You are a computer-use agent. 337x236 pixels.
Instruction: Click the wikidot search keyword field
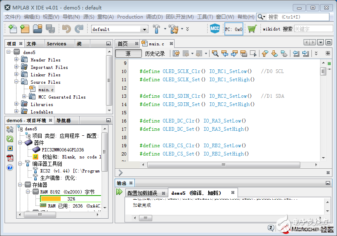click(x=313, y=29)
